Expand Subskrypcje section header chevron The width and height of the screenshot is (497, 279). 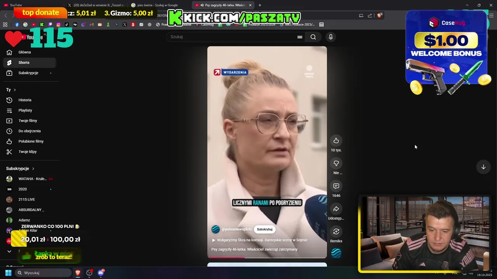point(33,169)
